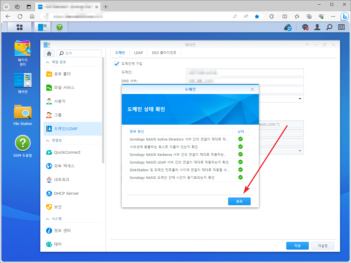Open the notifications speech bubble icon
Screen dimensions: 351x263
(x=305, y=27)
